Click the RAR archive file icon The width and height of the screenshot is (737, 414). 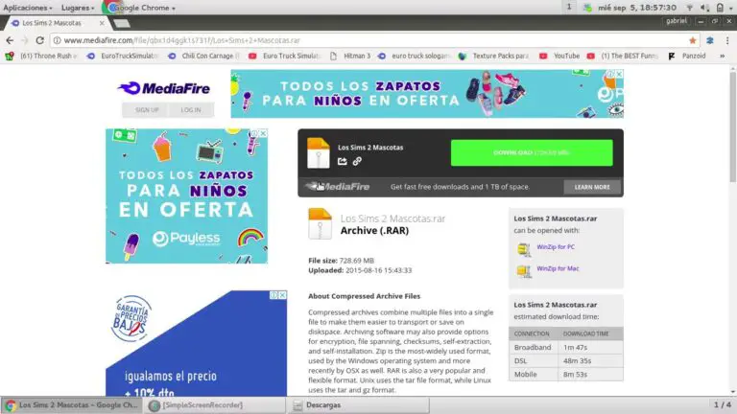point(321,224)
